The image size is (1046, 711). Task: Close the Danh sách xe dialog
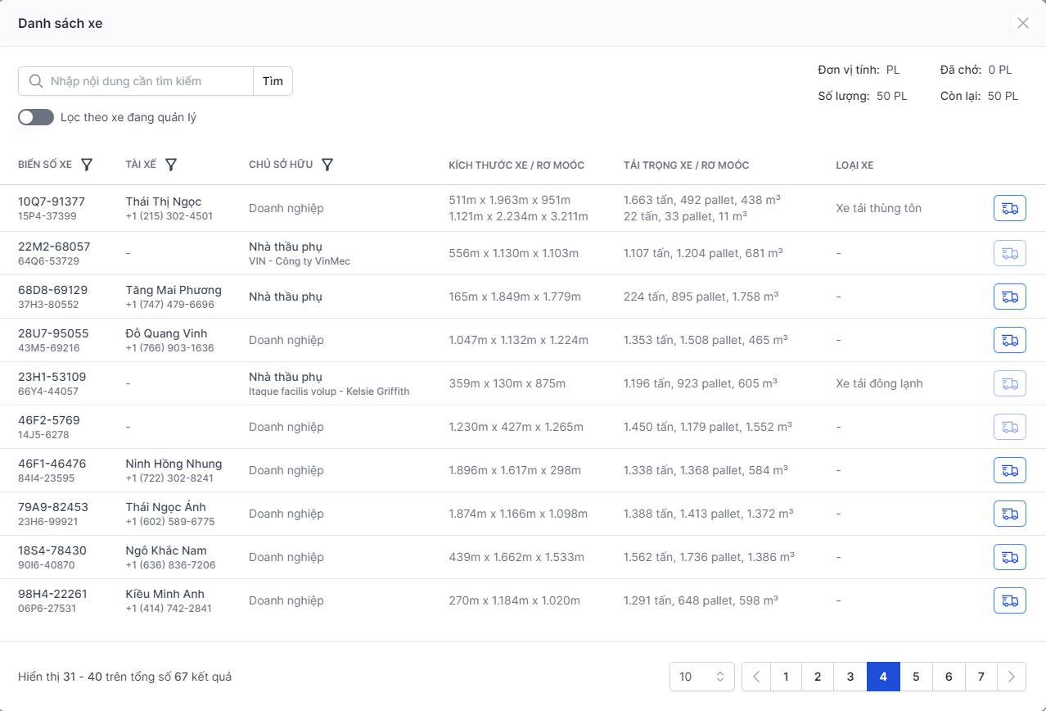(1022, 23)
